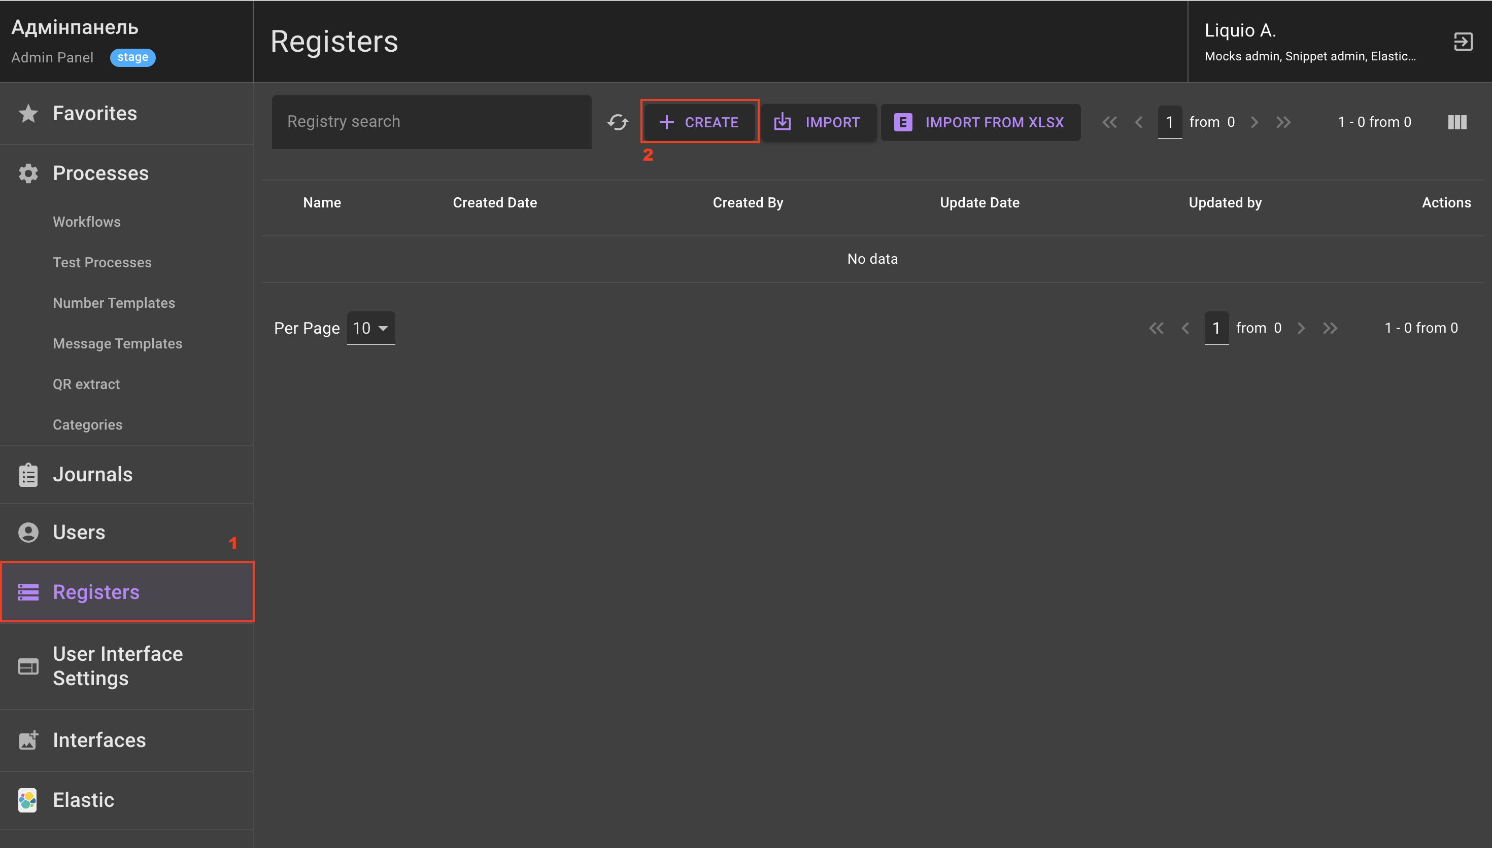Click the Created Date column header
The height and width of the screenshot is (848, 1492).
click(x=495, y=203)
